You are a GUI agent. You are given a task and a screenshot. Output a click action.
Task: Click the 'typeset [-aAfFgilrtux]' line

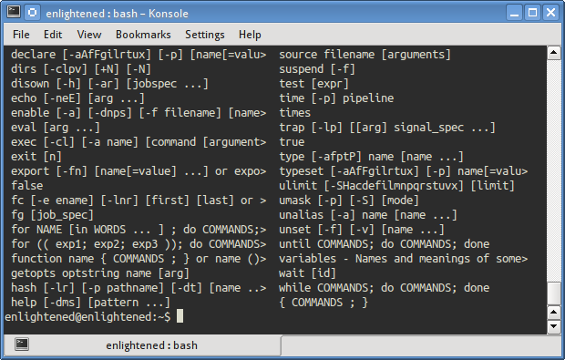403,171
